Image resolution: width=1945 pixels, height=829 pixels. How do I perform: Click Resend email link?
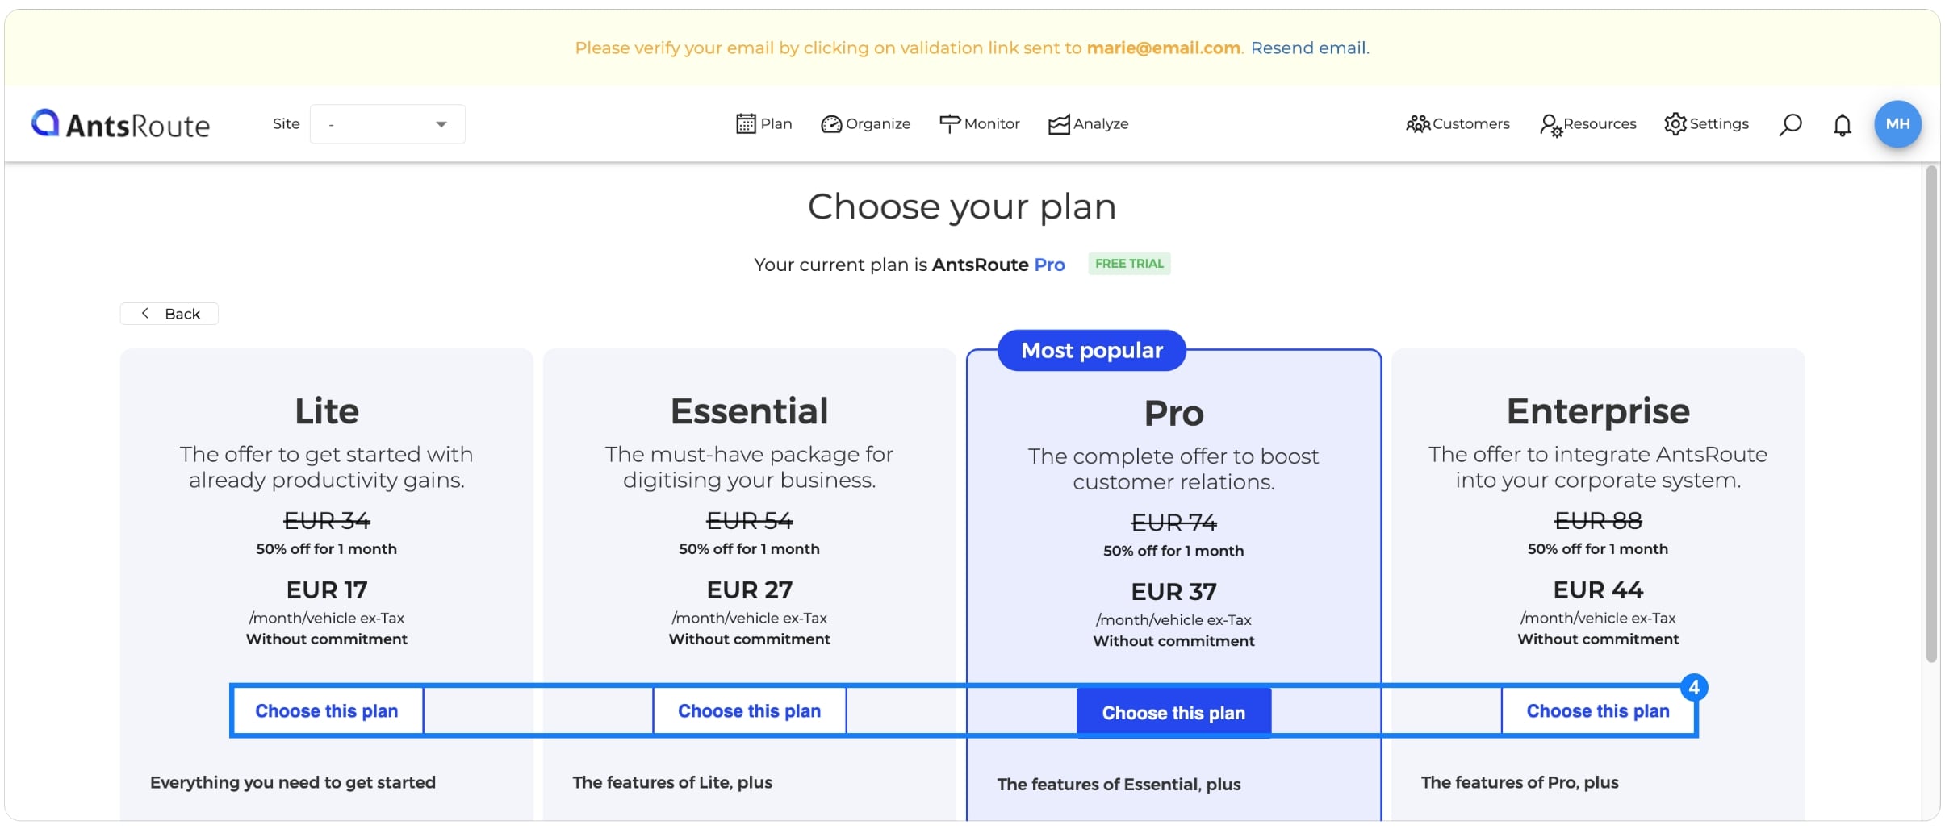point(1308,48)
